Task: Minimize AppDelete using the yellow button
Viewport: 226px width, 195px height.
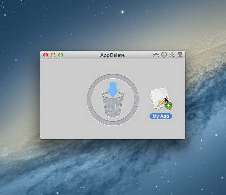Action: (x=53, y=55)
